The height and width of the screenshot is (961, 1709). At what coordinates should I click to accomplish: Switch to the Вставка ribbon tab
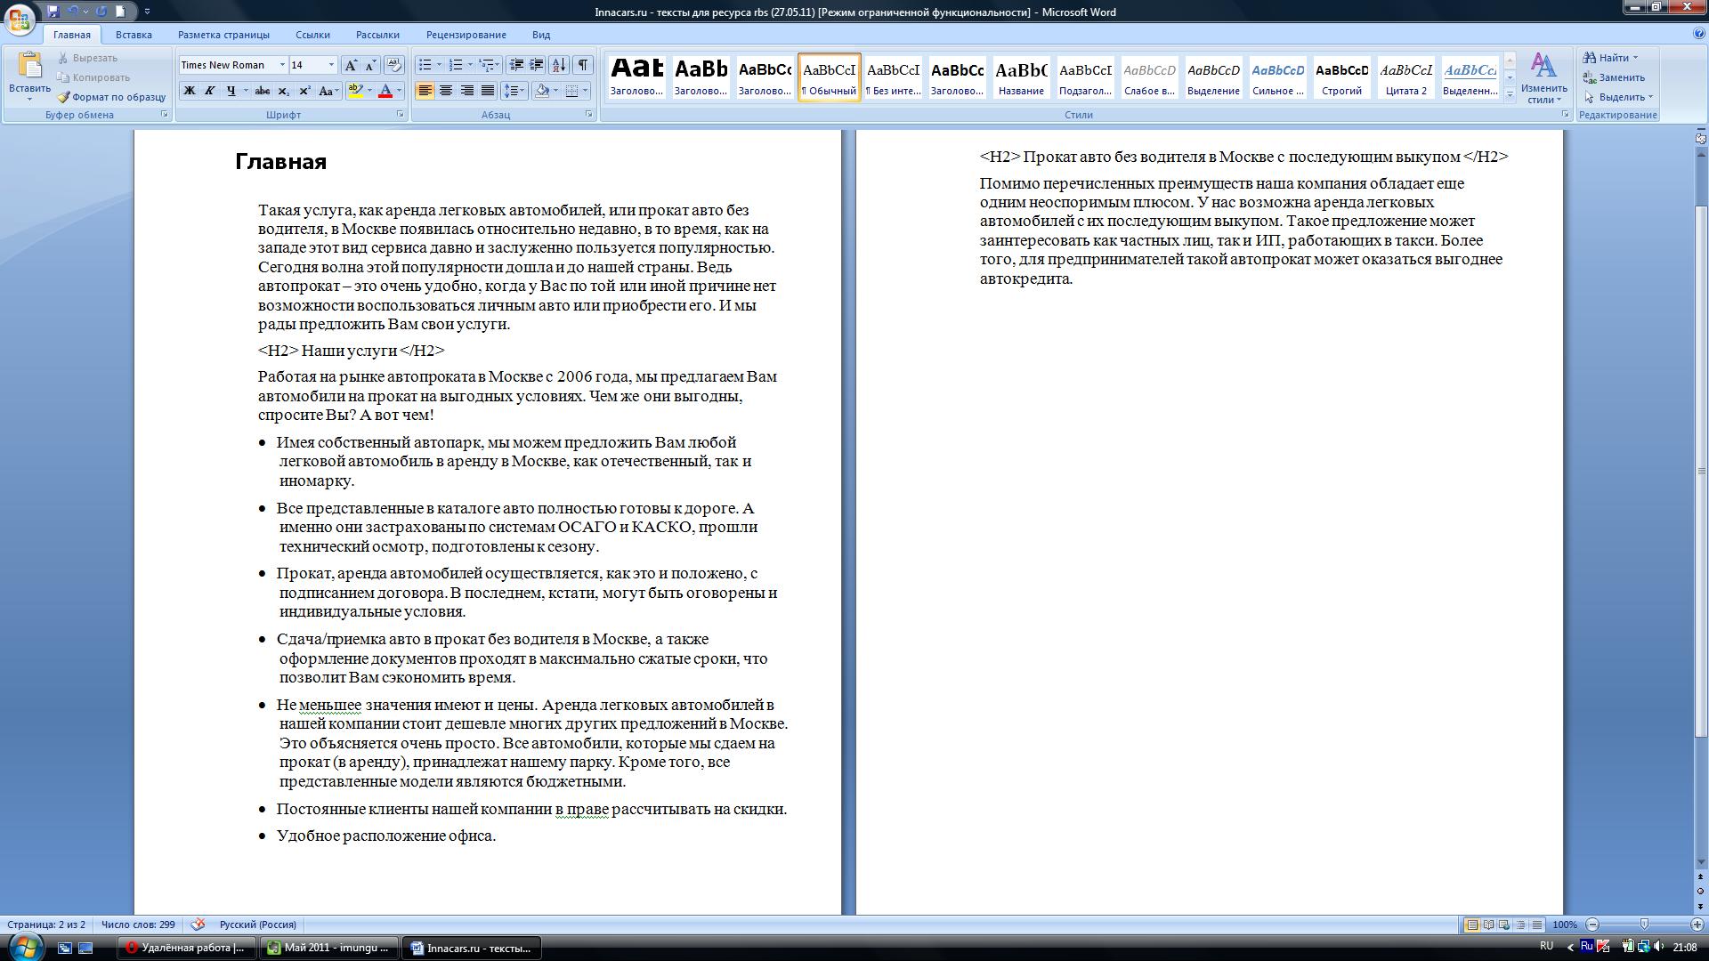point(134,35)
